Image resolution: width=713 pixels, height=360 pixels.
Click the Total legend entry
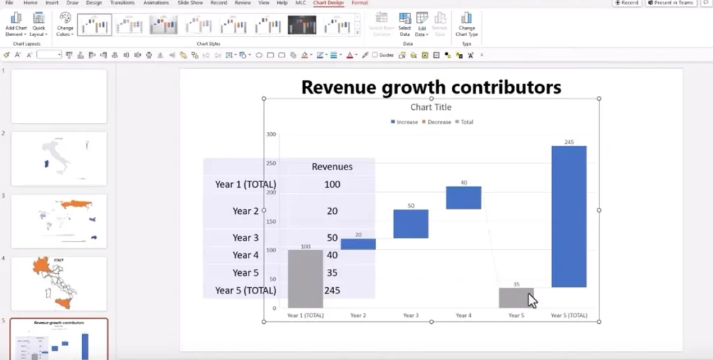click(x=464, y=122)
